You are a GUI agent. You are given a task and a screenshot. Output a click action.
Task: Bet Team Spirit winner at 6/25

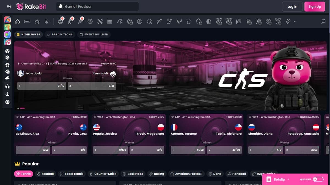(92, 86)
